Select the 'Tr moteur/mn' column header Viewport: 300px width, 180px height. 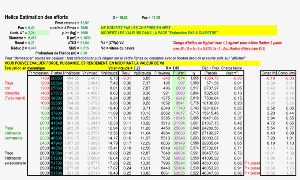[39, 73]
